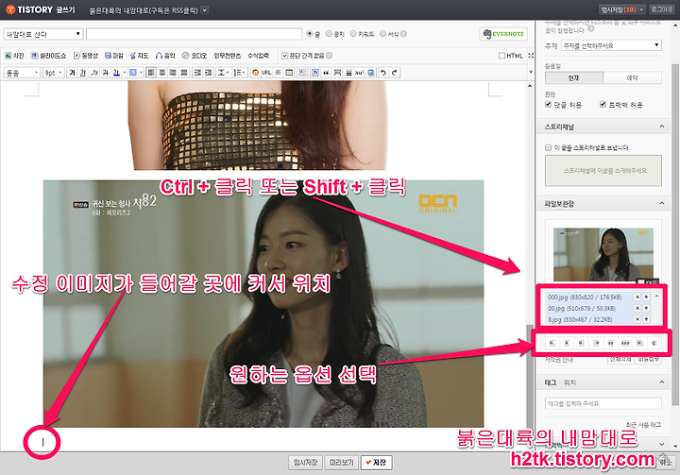The height and width of the screenshot is (475, 680).
Task: Insert a photo with the 사진 button
Action: 14,56
